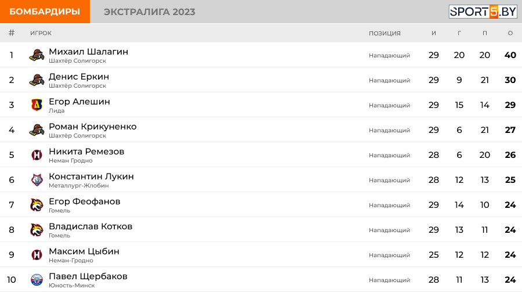Click the Юность-Минск team logo
The image size is (522, 292).
pos(37,280)
